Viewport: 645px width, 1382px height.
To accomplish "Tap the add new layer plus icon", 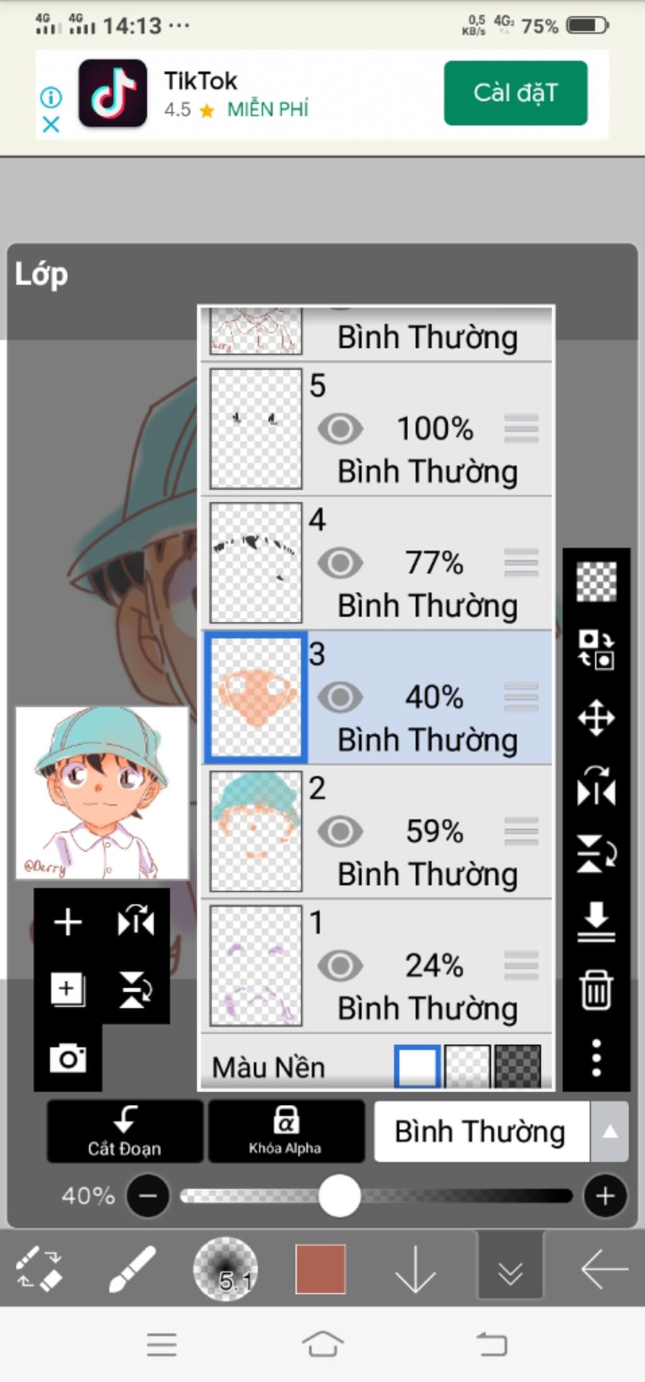I will pos(68,923).
